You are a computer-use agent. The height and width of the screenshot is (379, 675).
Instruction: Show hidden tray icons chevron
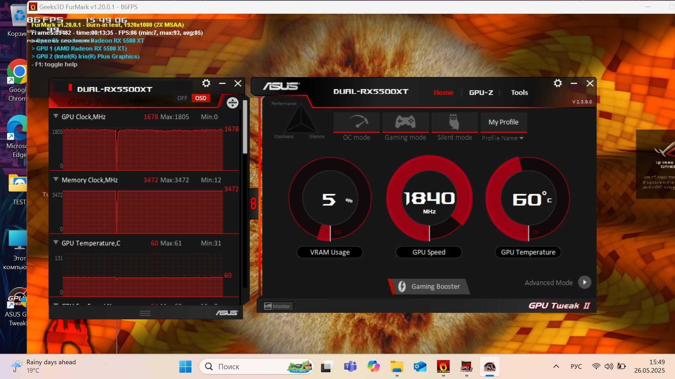(556, 366)
